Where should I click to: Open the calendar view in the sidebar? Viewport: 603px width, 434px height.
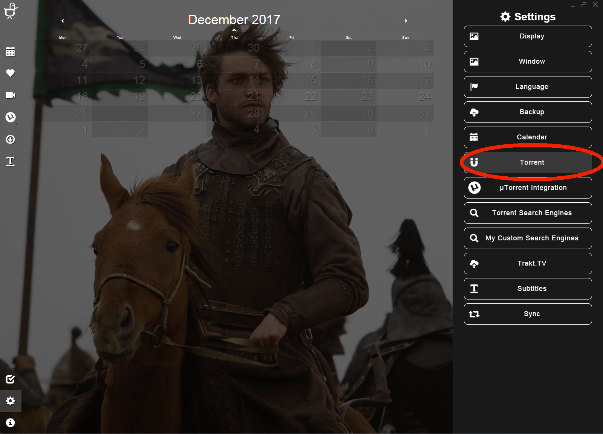(x=11, y=52)
